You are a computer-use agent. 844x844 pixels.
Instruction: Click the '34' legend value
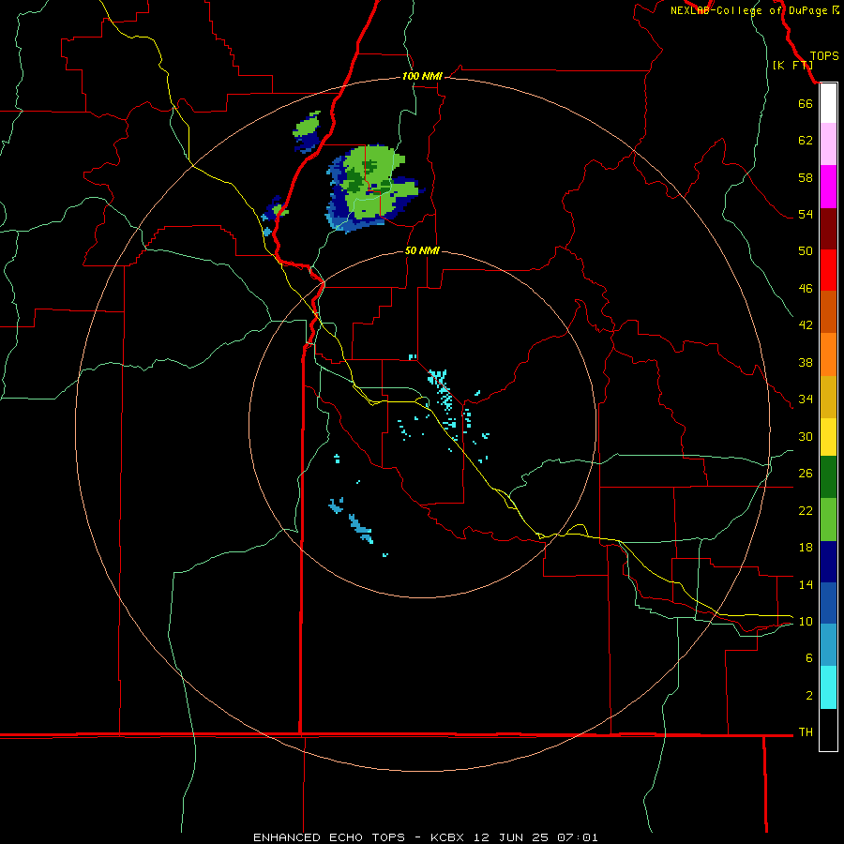(x=806, y=399)
